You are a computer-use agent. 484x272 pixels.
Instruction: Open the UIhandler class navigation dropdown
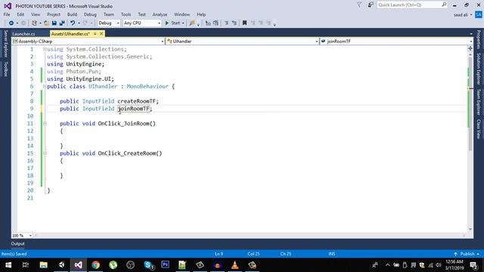click(x=242, y=42)
